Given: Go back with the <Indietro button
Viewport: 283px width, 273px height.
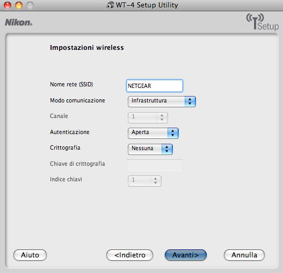Looking at the screenshot, I should 130,255.
